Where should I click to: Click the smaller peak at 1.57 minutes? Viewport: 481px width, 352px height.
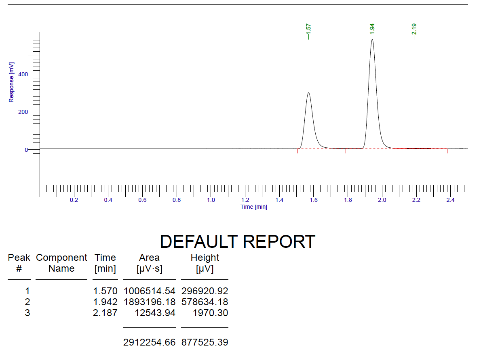pyautogui.click(x=308, y=105)
